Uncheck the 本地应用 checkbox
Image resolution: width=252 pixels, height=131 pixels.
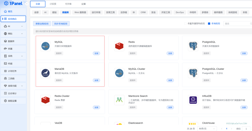coord(209,24)
